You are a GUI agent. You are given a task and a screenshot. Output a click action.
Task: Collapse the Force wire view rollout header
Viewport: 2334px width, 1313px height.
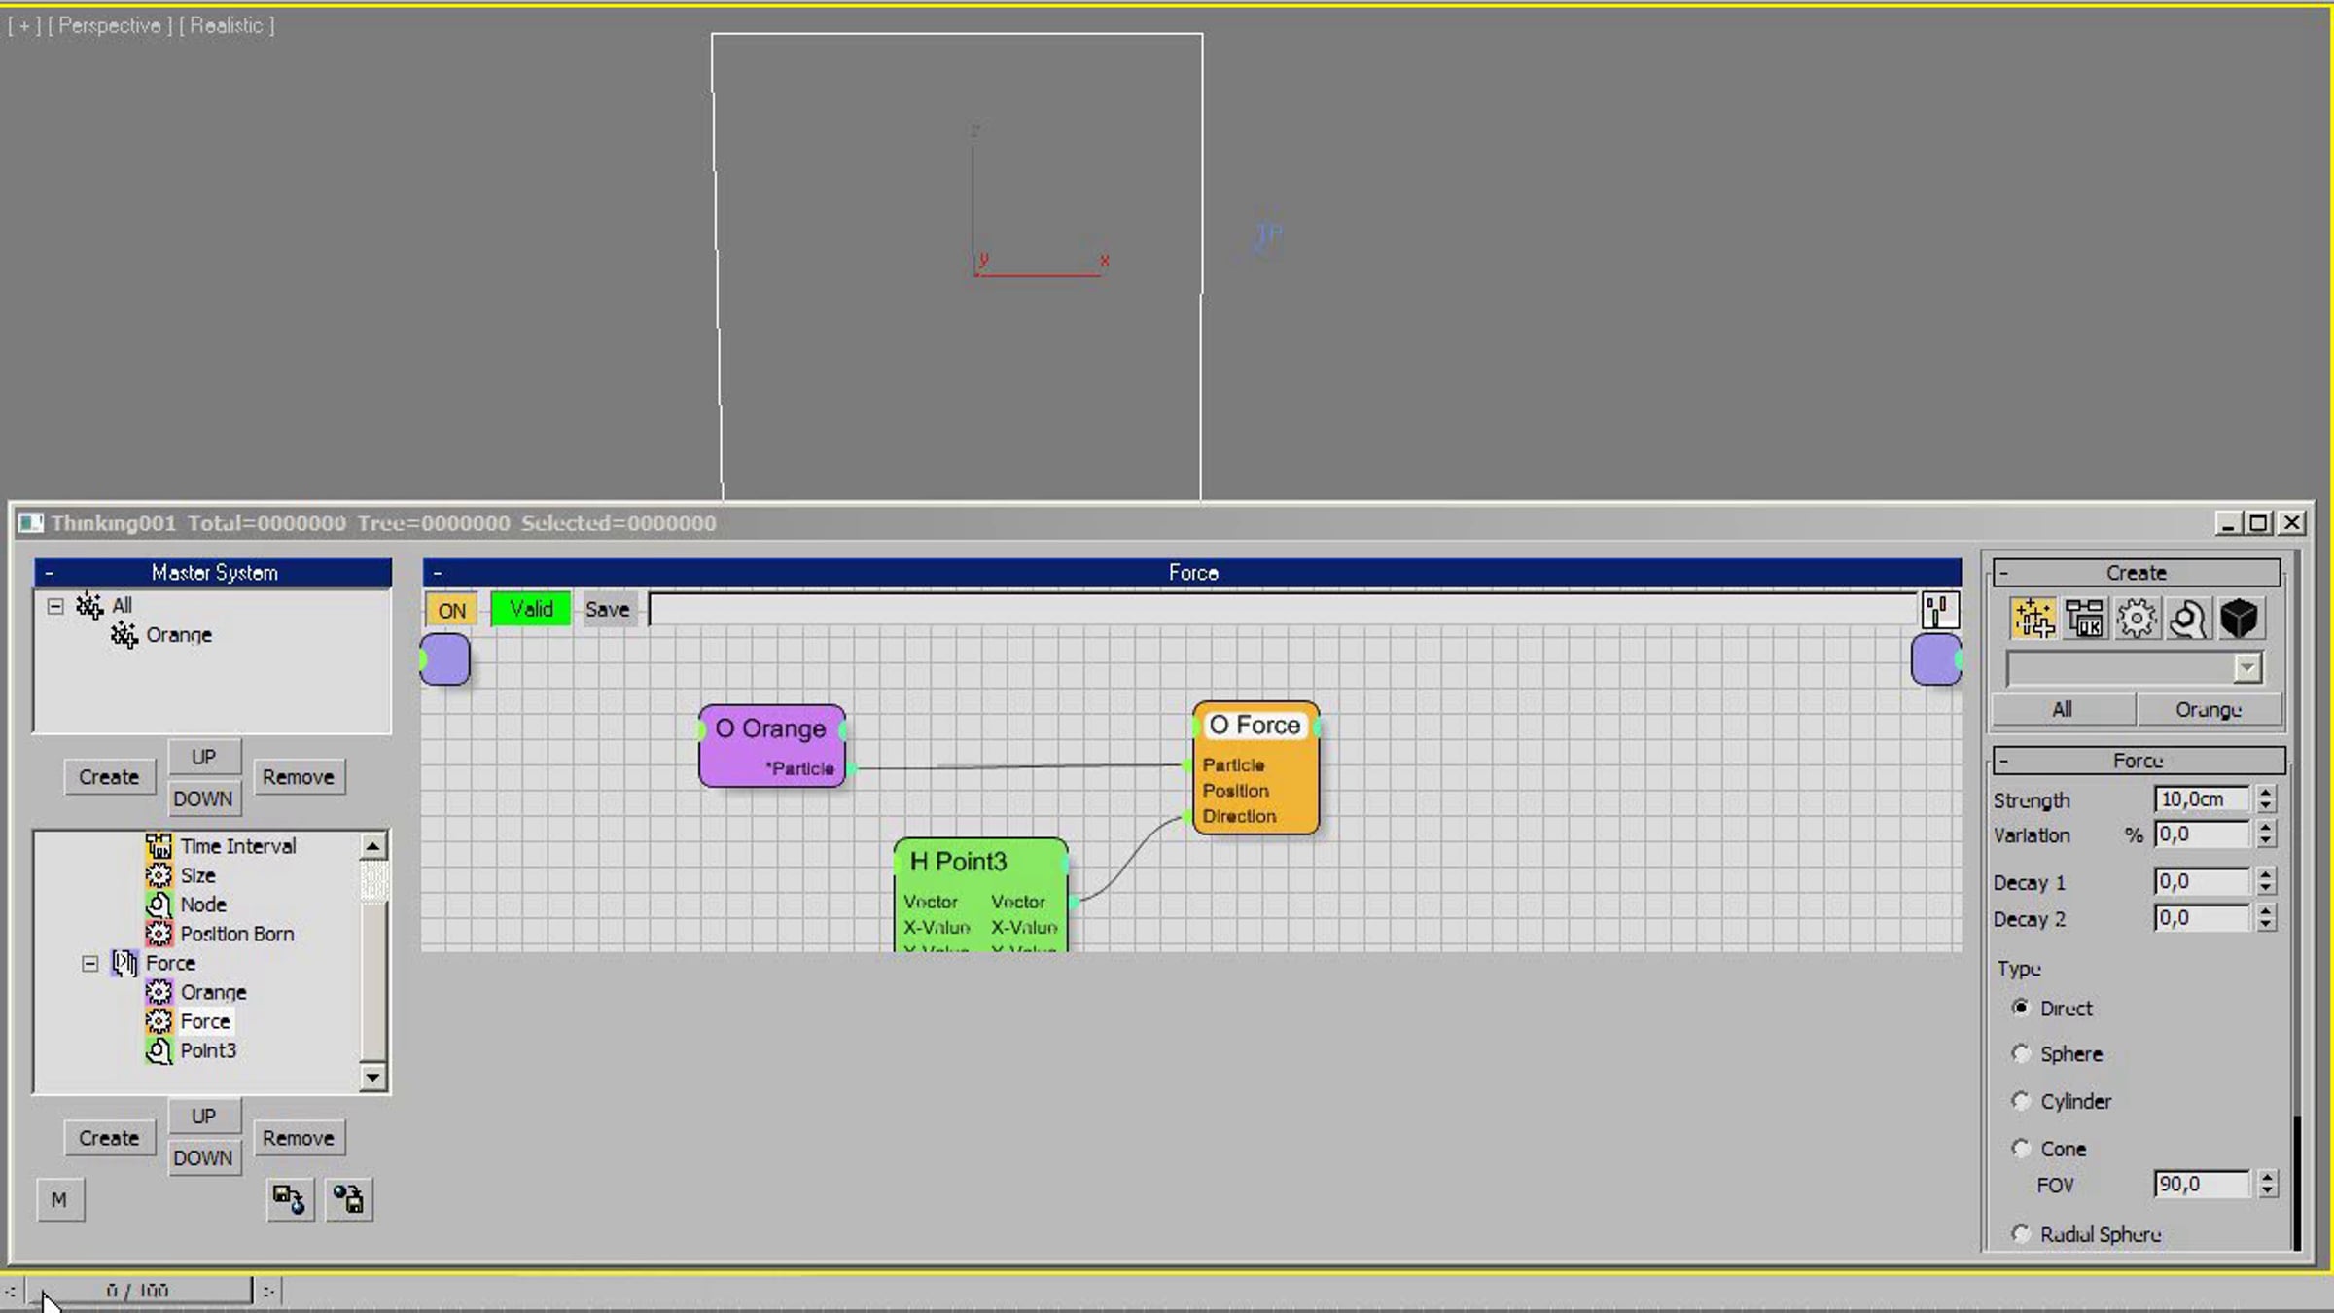pos(1191,573)
